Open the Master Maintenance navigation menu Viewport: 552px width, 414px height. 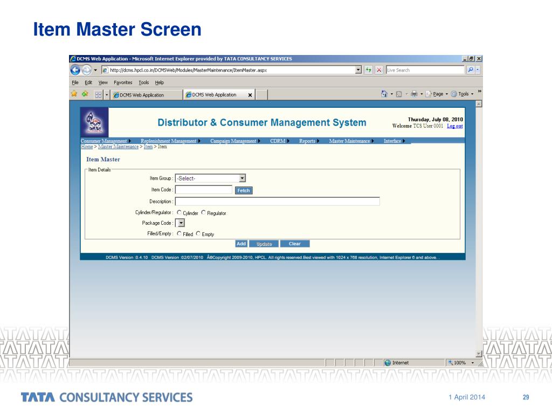[x=351, y=141]
